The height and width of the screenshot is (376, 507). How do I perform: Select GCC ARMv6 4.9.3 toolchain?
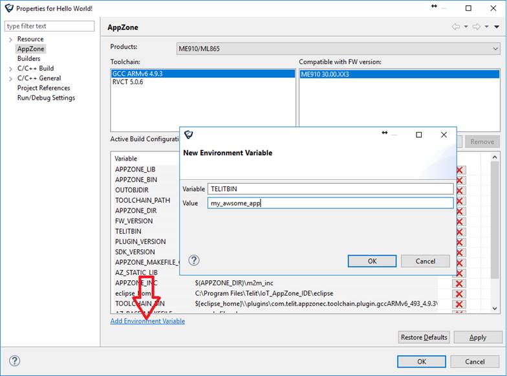[x=203, y=74]
